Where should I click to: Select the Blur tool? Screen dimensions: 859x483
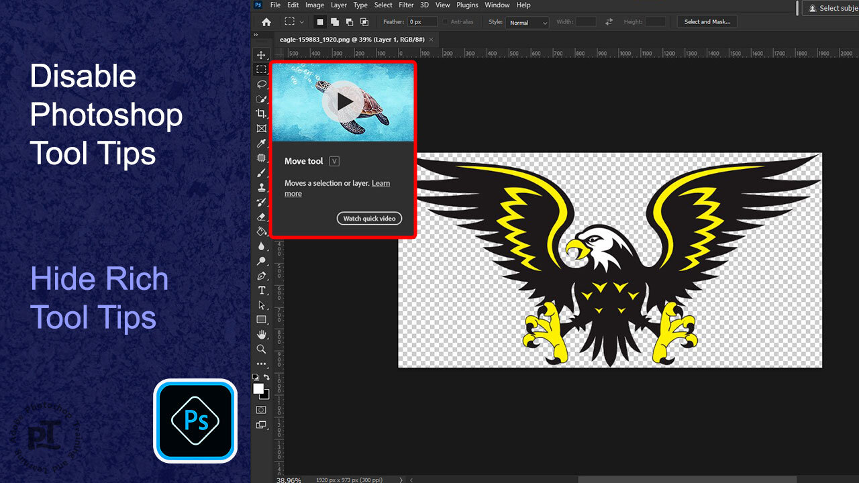click(x=262, y=246)
